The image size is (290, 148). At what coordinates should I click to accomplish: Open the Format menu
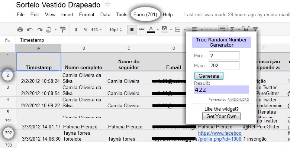pyautogui.click(x=87, y=14)
